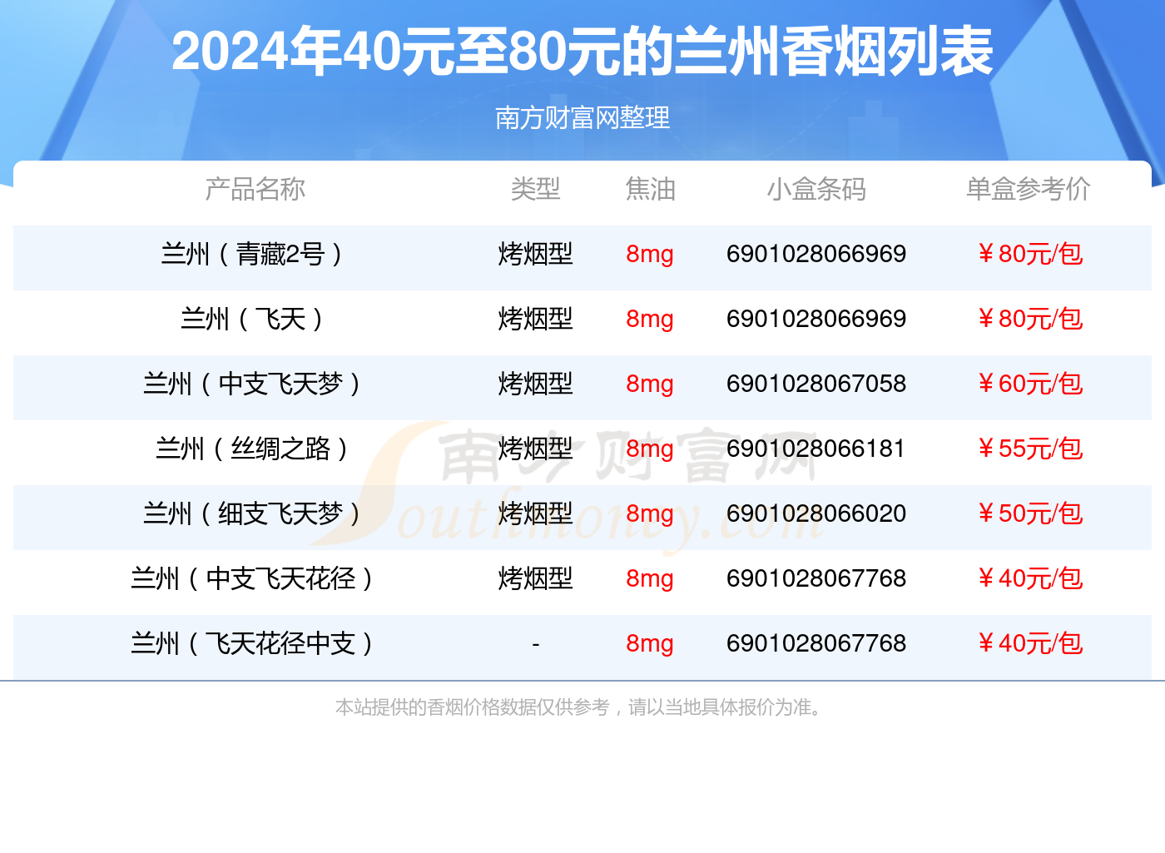
Task: Click 烤烟型 in the 中支飞天梦 row
Action: click(x=536, y=384)
